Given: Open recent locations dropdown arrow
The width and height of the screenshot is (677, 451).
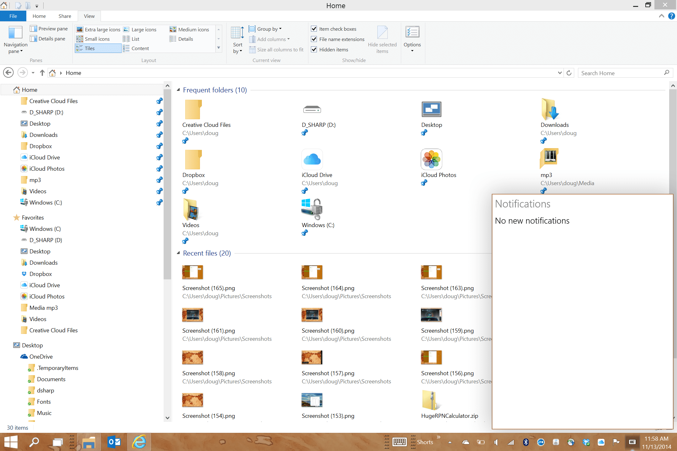Looking at the screenshot, I should (33, 73).
